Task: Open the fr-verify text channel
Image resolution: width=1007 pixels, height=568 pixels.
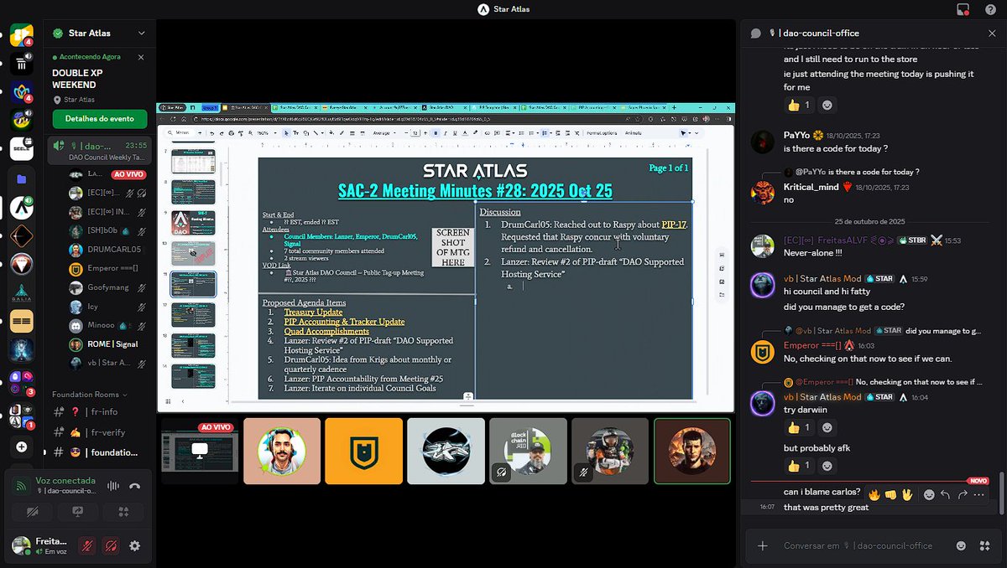Action: tap(99, 432)
